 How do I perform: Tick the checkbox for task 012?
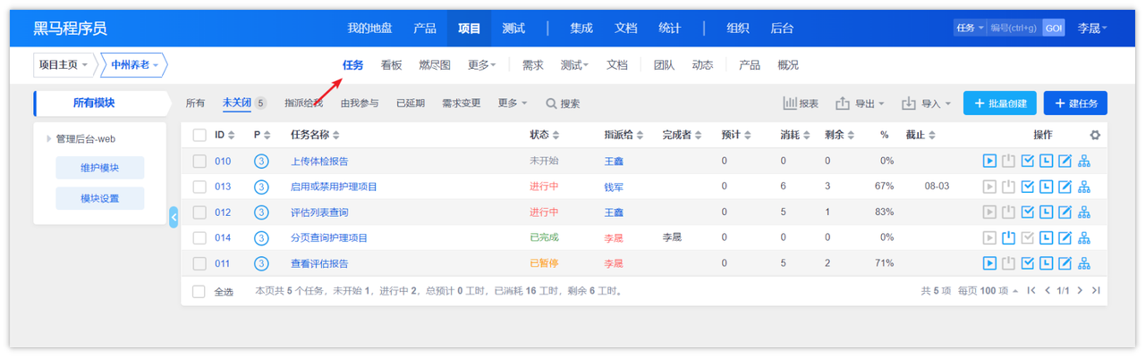[x=199, y=212]
